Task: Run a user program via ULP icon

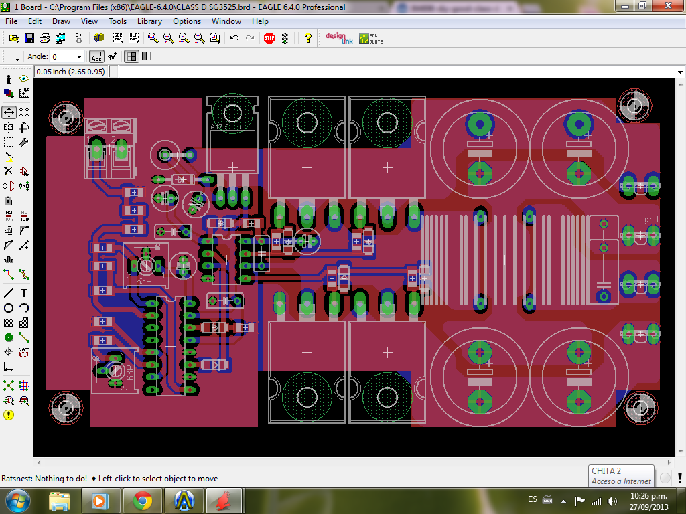Action: [133, 38]
